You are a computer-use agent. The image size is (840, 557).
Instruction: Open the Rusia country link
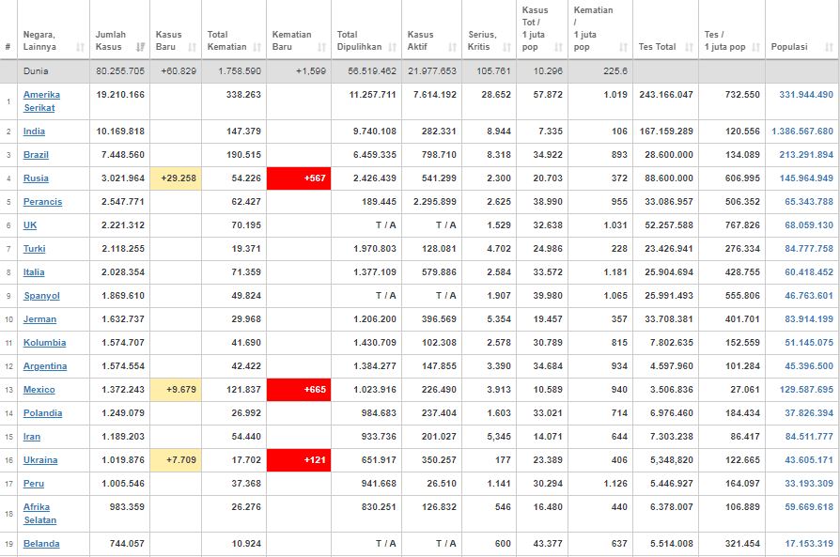[36, 178]
